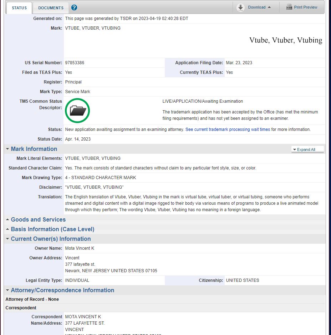Switch to the STATUS tab
The width and height of the screenshot is (331, 335).
click(19, 8)
